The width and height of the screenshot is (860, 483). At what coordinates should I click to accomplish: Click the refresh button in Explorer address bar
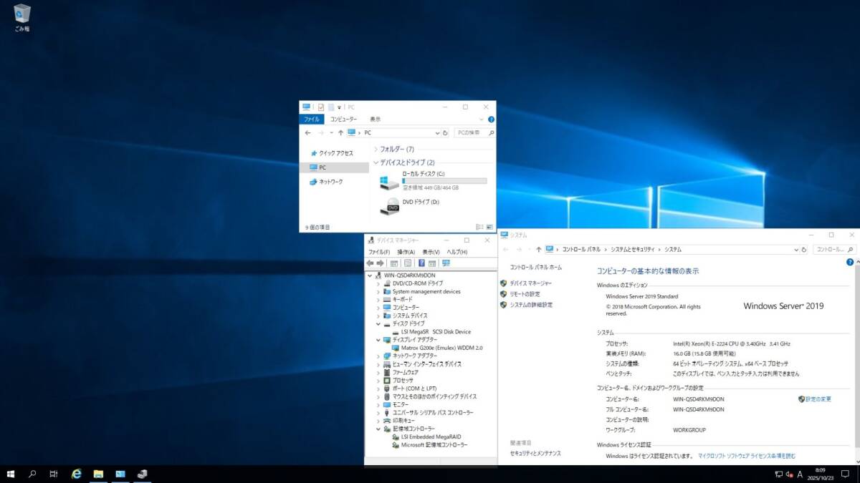coord(445,133)
